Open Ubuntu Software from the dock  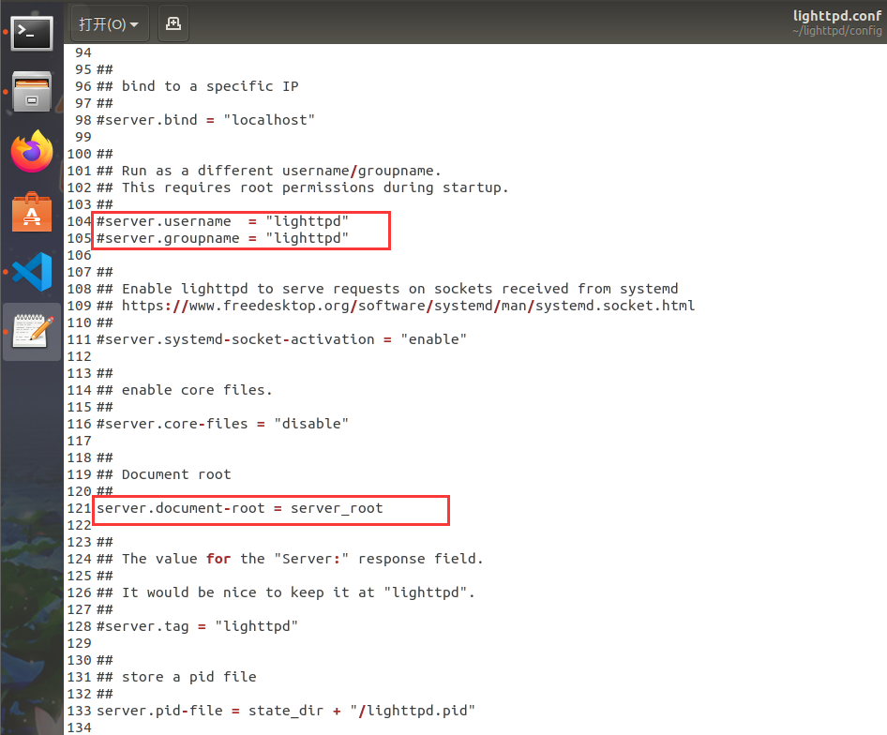(31, 211)
